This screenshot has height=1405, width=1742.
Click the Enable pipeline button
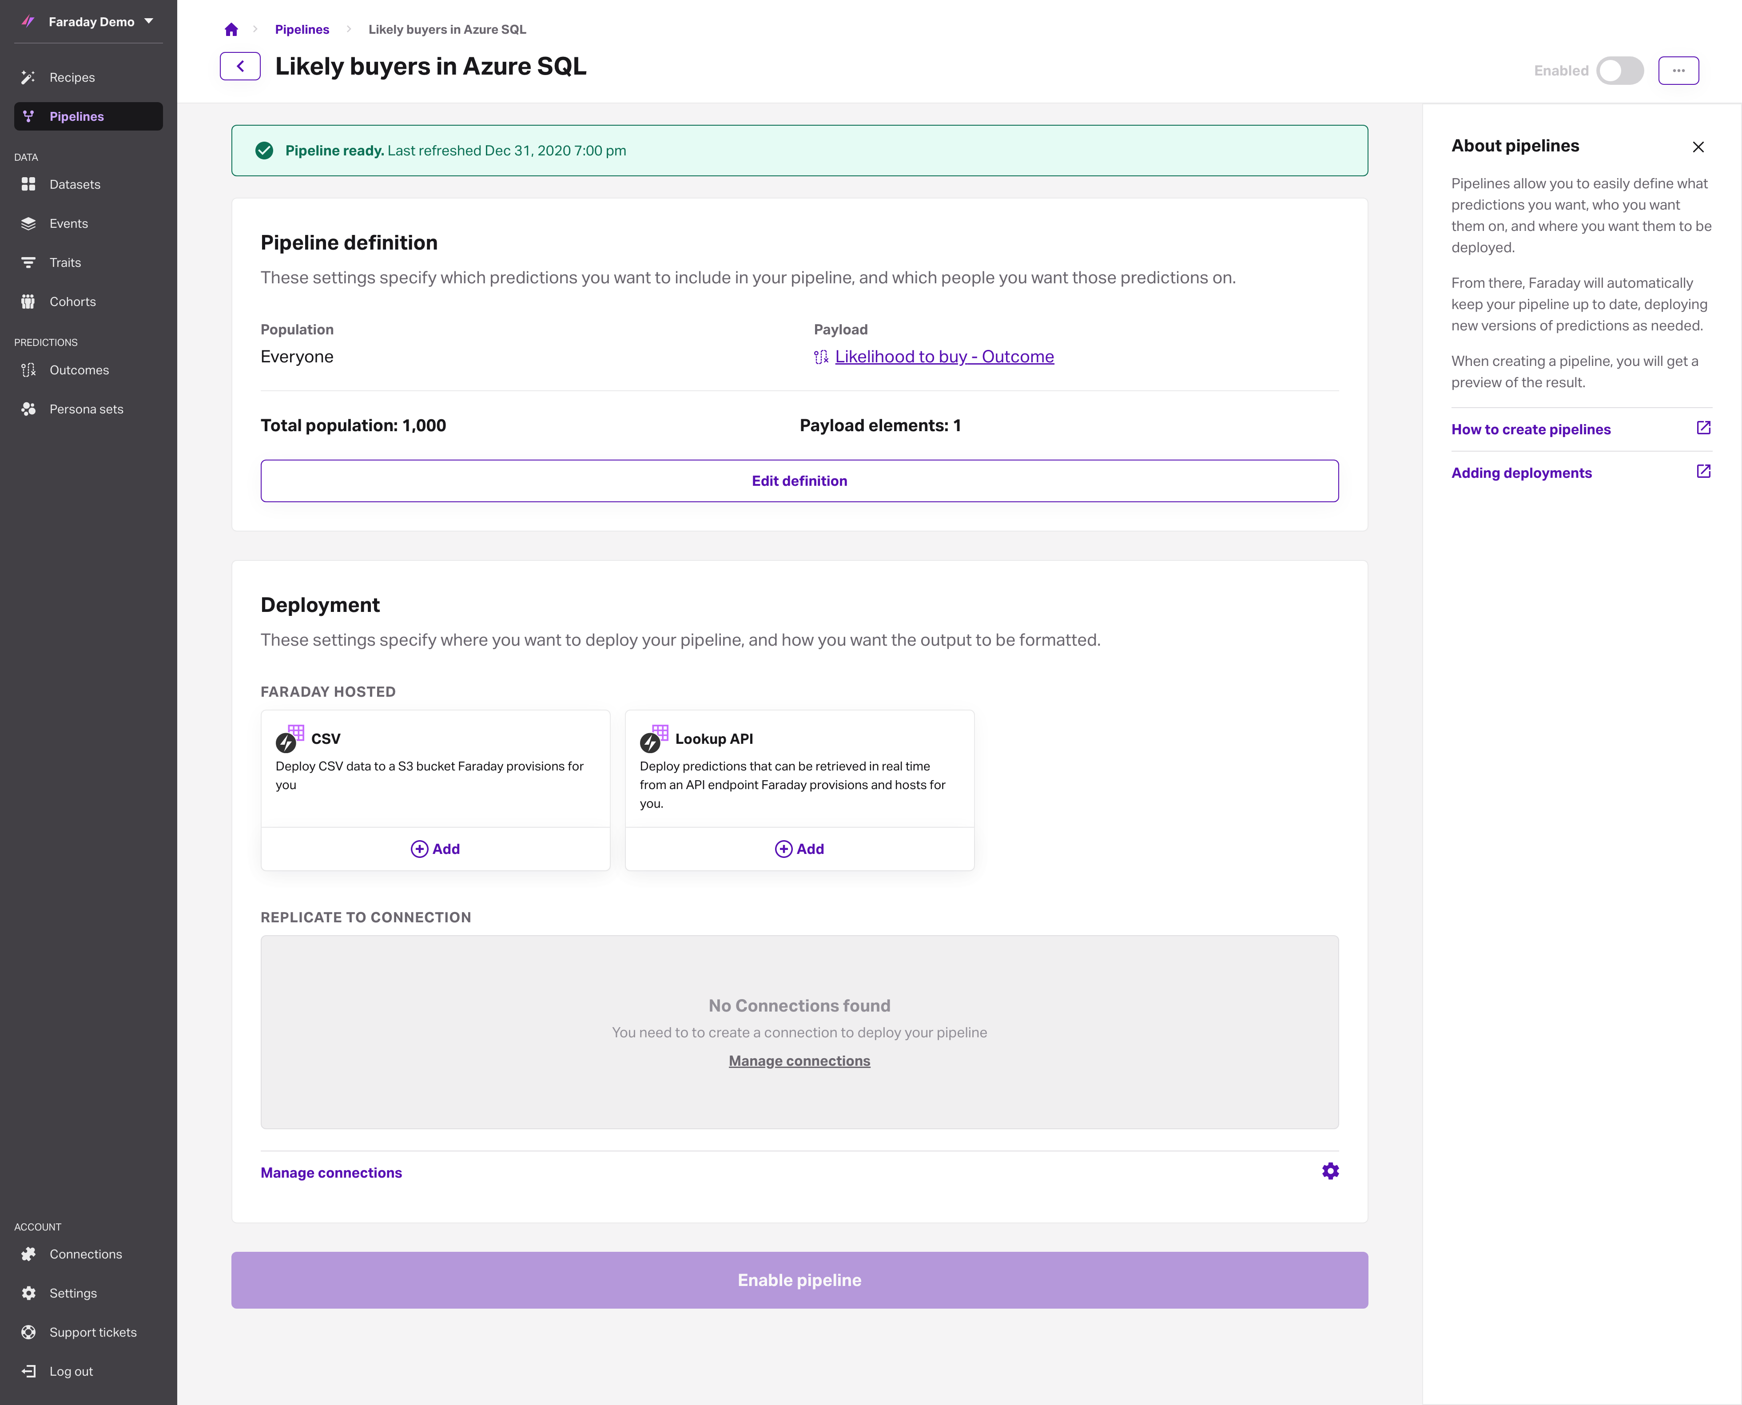[x=800, y=1280]
